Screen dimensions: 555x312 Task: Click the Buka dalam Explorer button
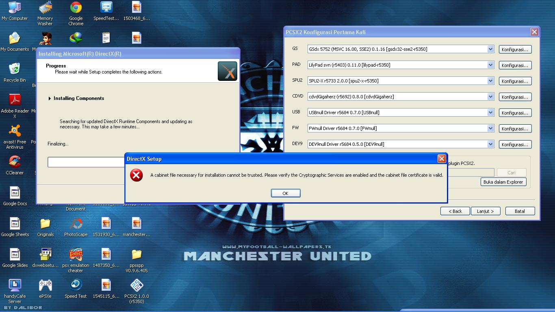pos(503,182)
